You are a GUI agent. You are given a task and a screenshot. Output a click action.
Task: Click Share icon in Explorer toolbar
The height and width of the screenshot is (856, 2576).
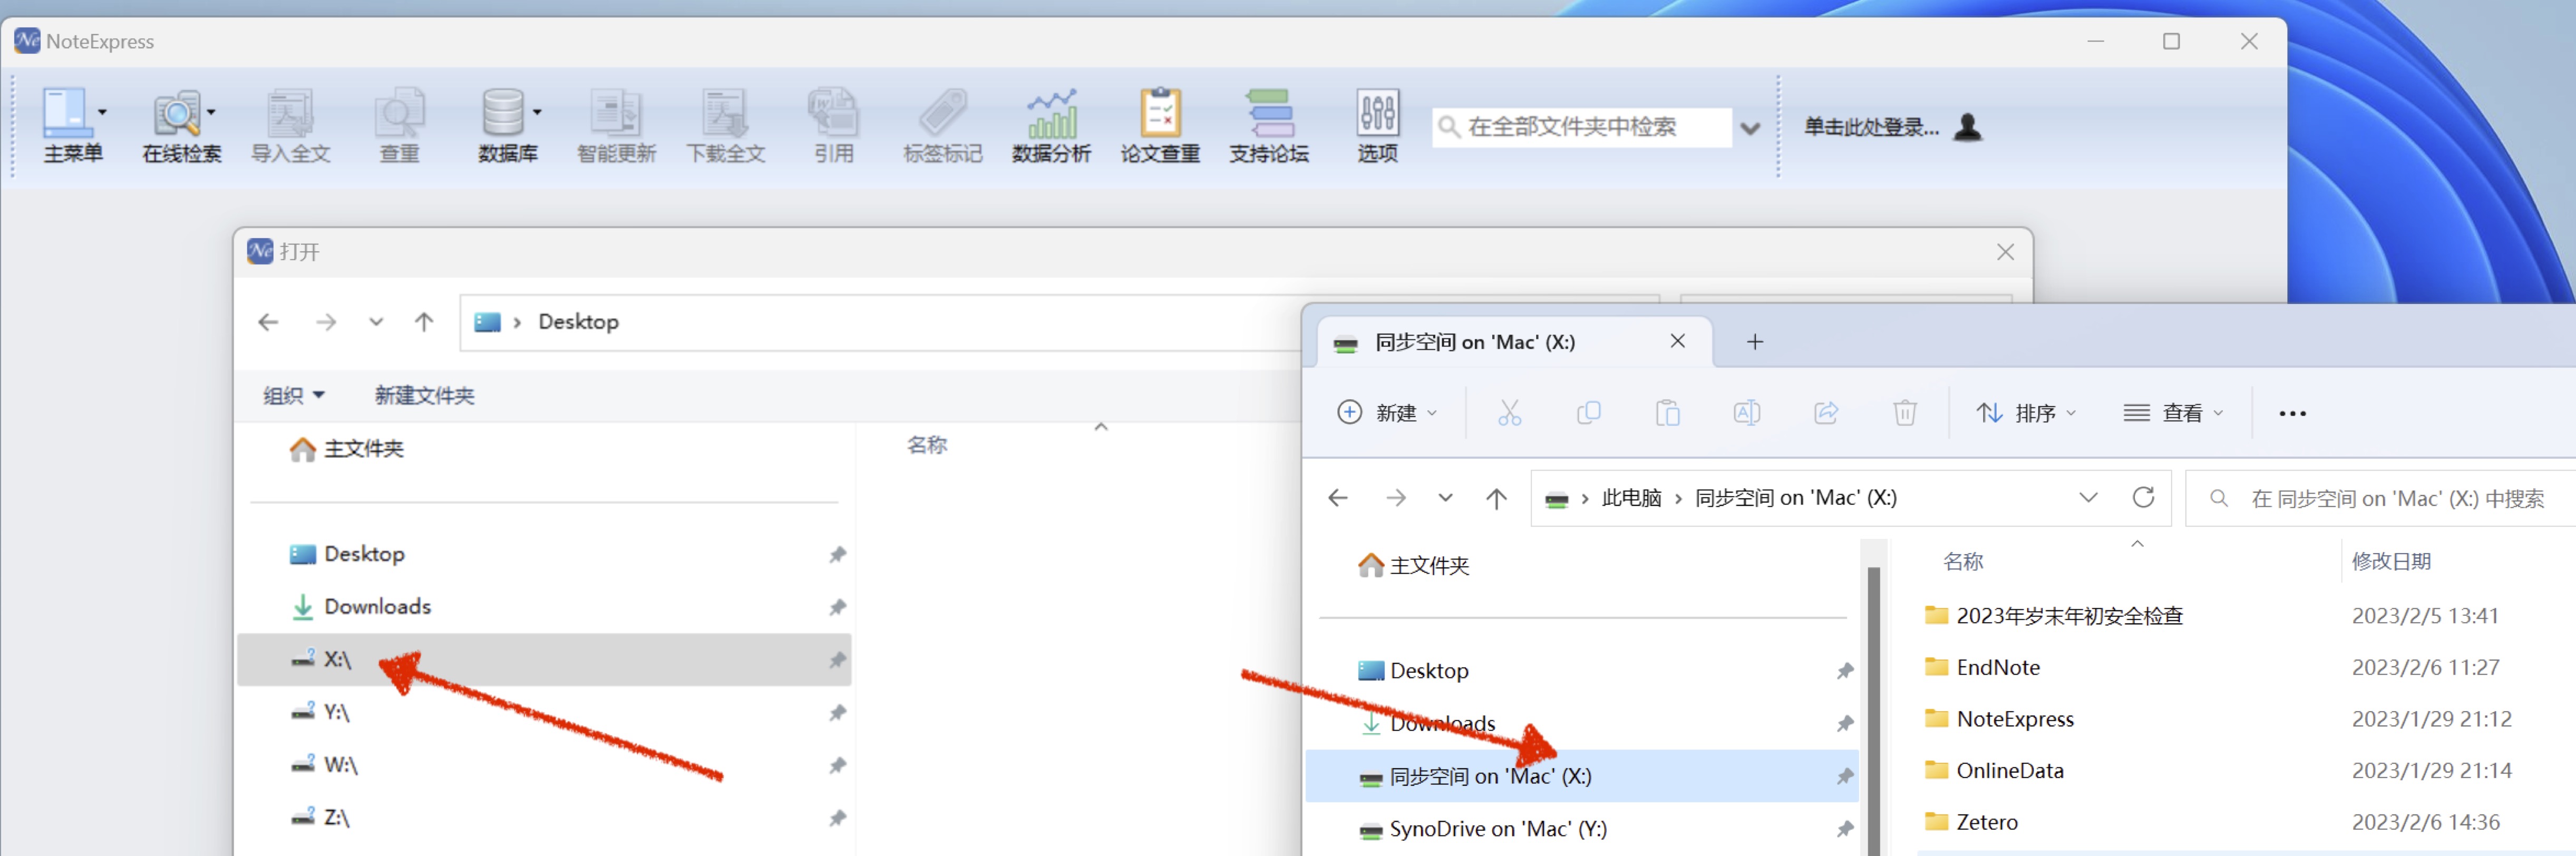point(1826,412)
